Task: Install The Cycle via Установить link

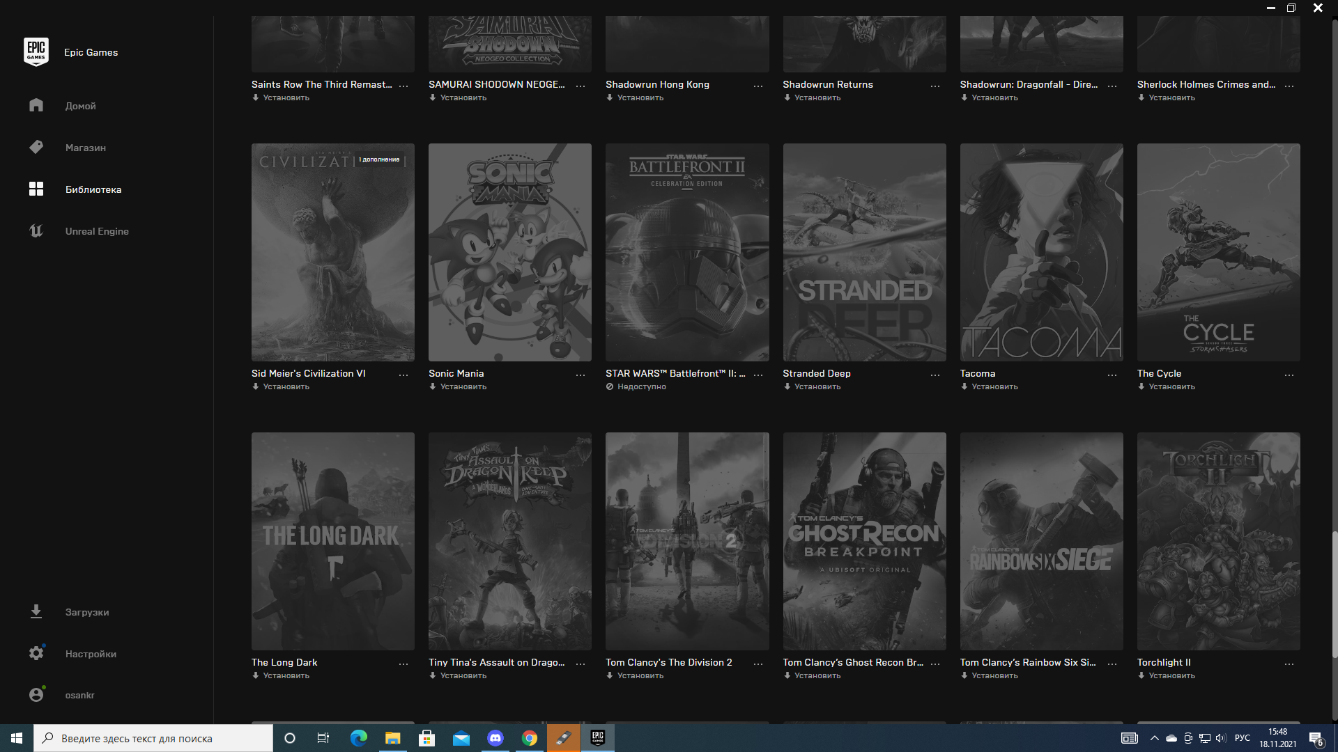Action: (1171, 386)
